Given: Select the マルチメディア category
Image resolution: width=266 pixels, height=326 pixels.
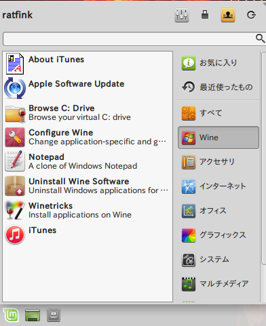Looking at the screenshot, I should coord(218,284).
